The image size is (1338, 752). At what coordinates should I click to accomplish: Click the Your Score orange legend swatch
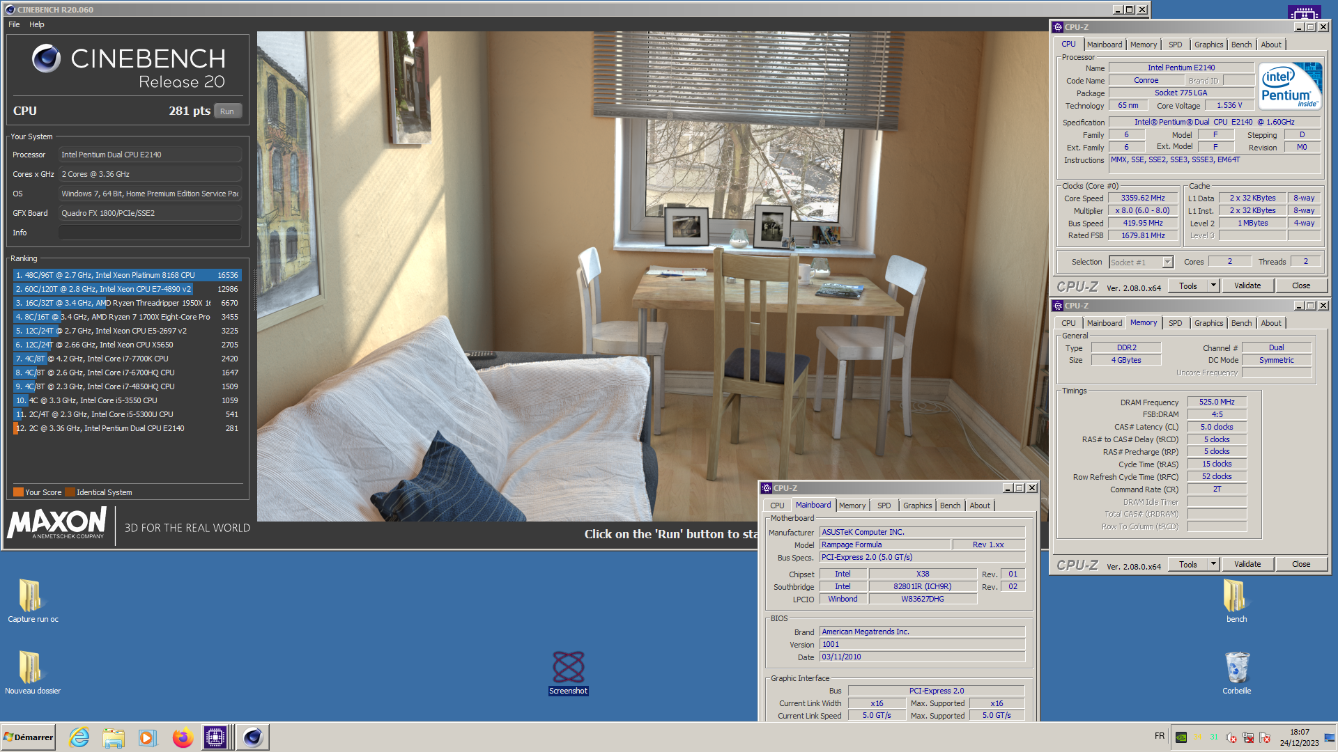click(18, 492)
